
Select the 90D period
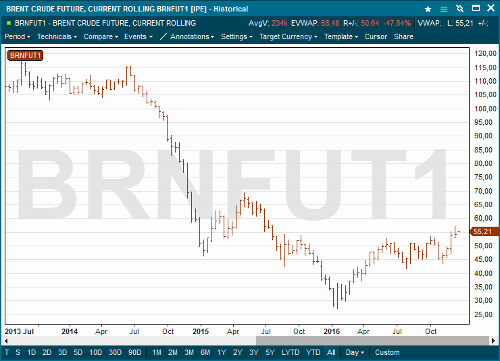[135, 352]
